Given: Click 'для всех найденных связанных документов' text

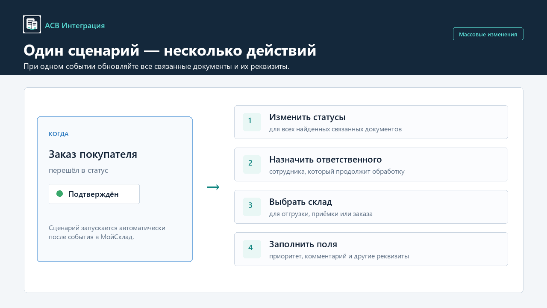Looking at the screenshot, I should [x=335, y=129].
